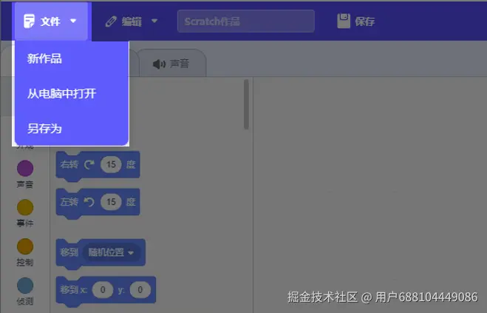
Task: Open the 文件 menu
Action: coord(51,21)
